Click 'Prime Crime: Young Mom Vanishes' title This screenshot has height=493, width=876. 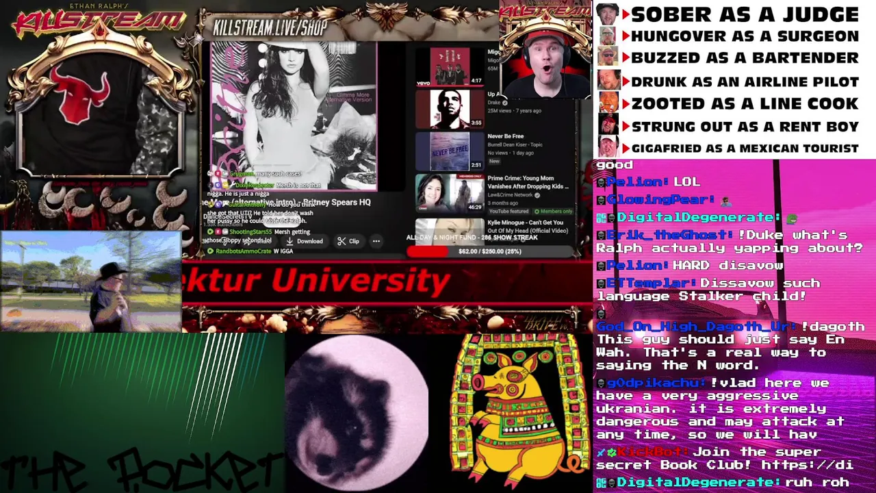(x=528, y=182)
